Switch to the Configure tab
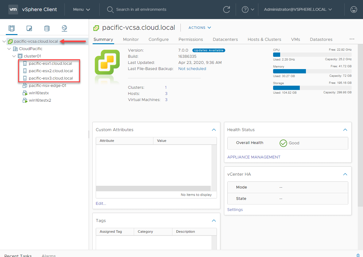363x257 pixels. click(x=159, y=39)
